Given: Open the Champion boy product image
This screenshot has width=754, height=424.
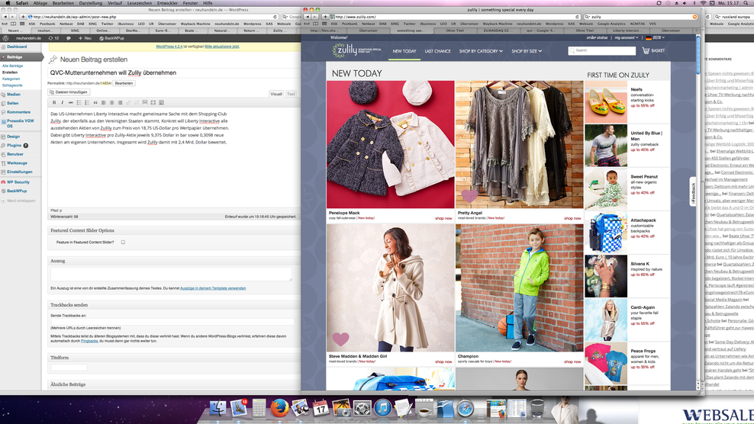Looking at the screenshot, I should tap(520, 287).
